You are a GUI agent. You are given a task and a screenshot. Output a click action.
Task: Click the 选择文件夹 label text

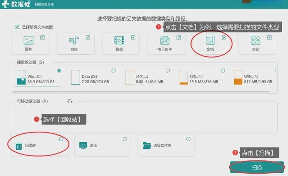tap(163, 146)
